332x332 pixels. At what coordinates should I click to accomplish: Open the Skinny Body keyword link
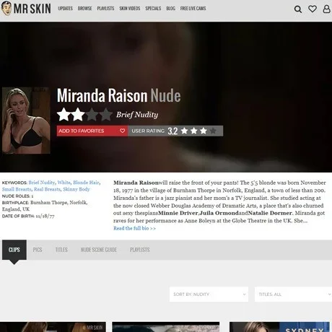point(77,189)
